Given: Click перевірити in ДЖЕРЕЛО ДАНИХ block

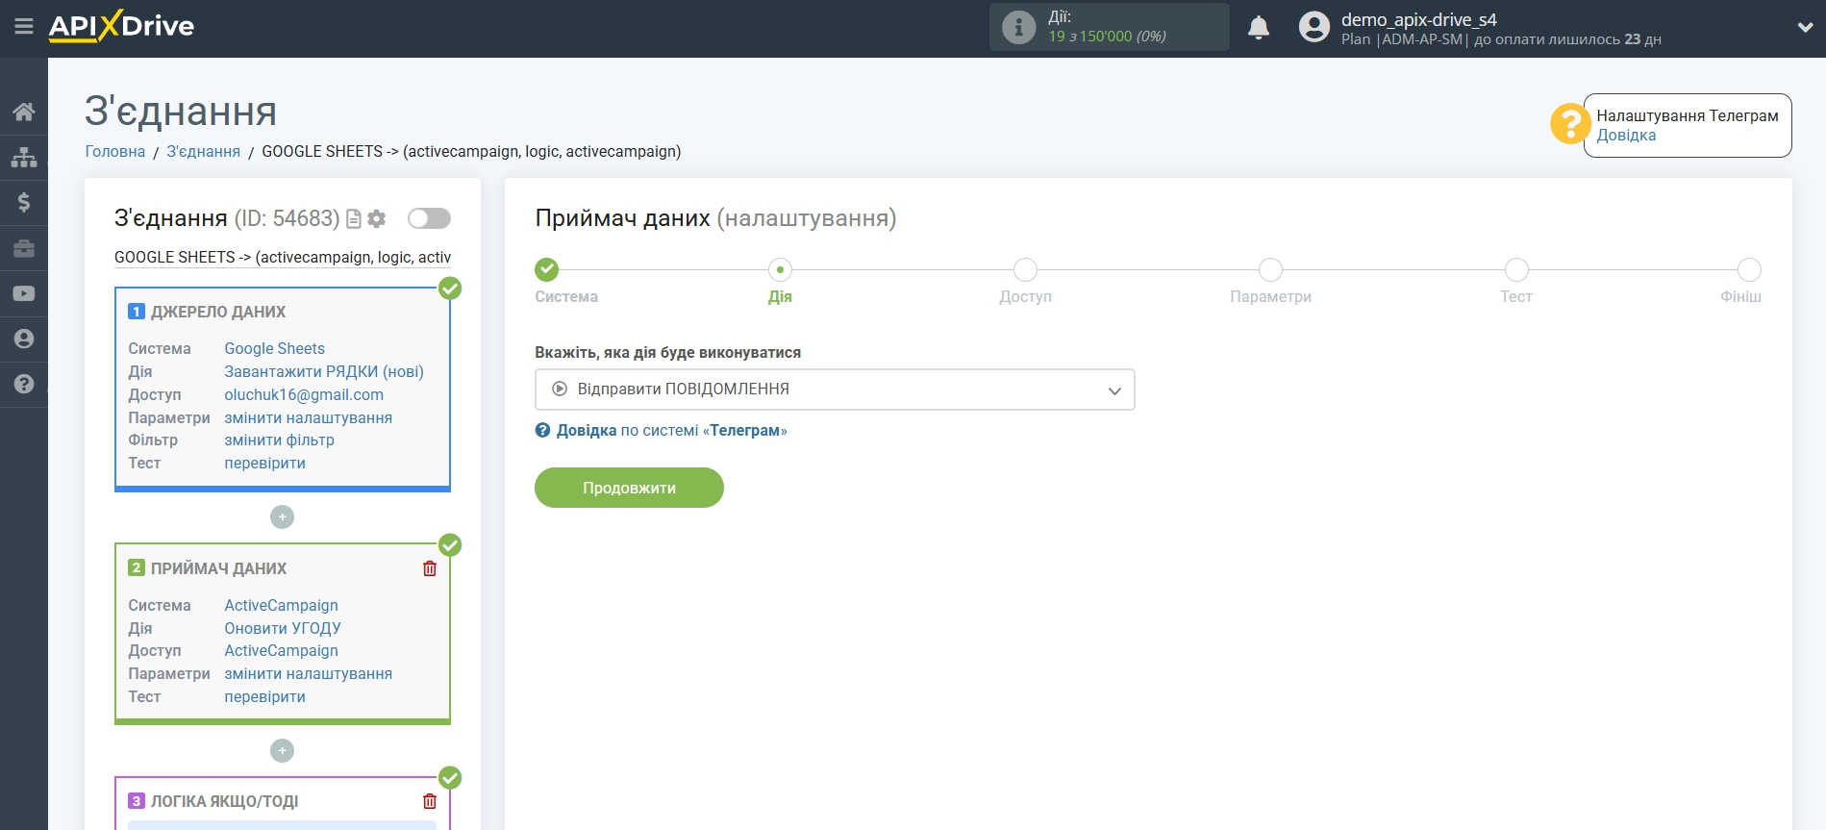Looking at the screenshot, I should click(265, 464).
